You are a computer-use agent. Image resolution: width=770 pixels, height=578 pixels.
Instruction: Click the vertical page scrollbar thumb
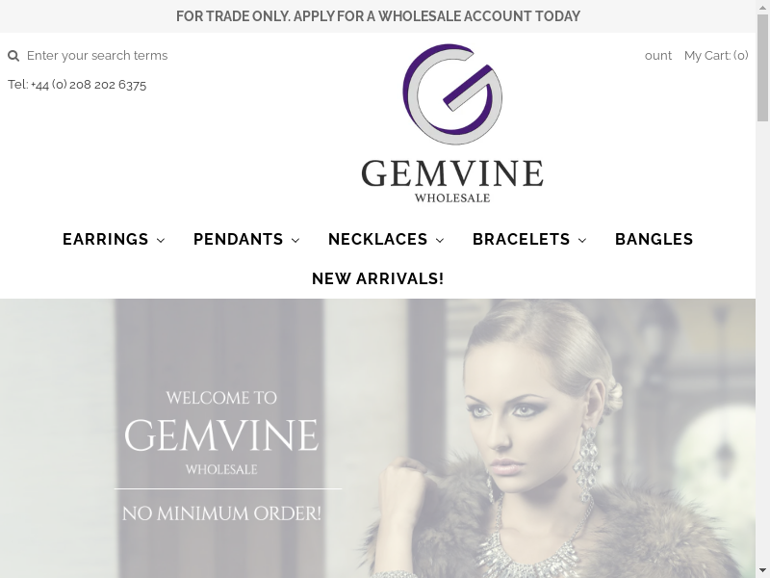[762, 68]
